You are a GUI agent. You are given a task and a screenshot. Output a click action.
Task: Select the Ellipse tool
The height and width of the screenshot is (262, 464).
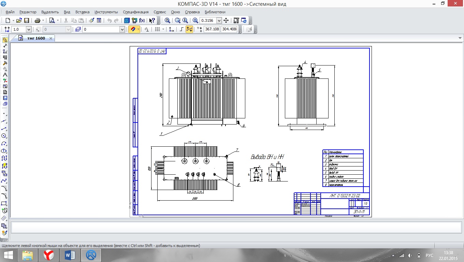(x=5, y=151)
